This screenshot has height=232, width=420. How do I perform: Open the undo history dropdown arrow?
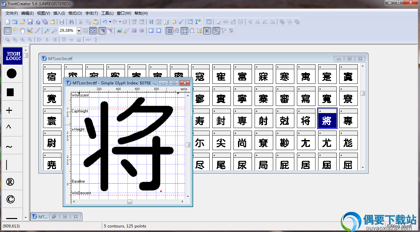110,22
